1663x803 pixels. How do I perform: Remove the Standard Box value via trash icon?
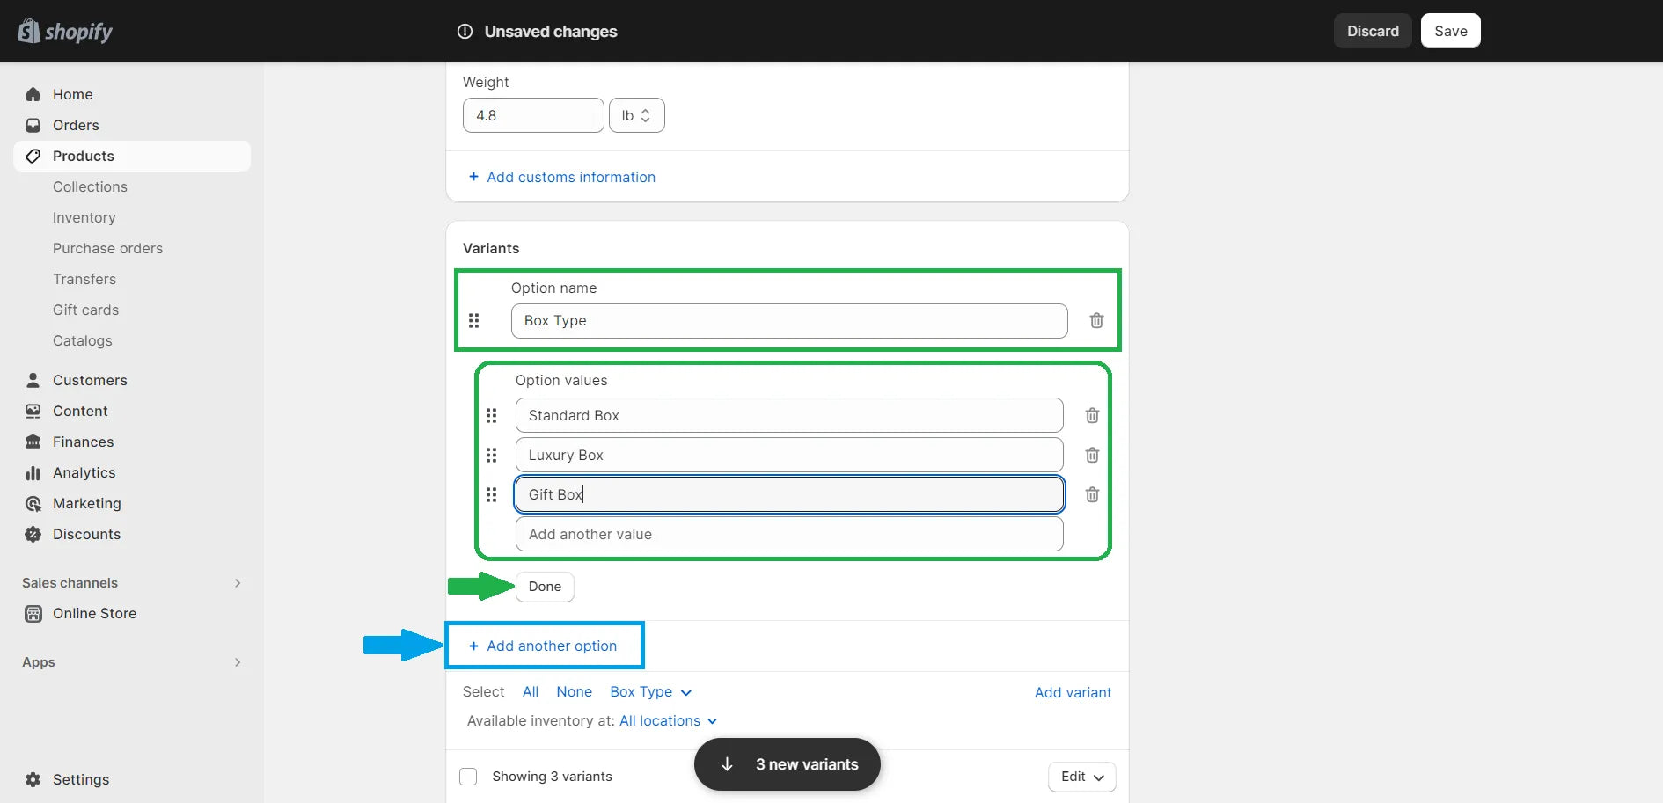1092,415
